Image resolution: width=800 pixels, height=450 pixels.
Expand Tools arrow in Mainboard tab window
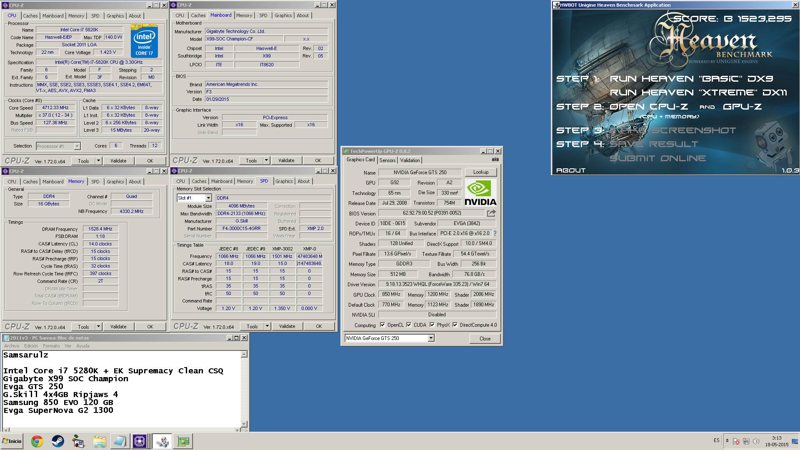[266, 160]
